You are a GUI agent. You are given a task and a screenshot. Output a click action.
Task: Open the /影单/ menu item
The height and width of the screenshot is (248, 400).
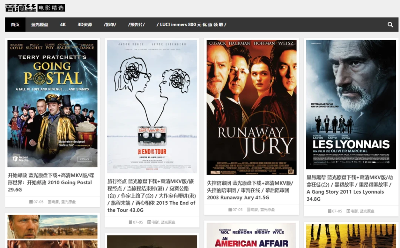(x=110, y=24)
